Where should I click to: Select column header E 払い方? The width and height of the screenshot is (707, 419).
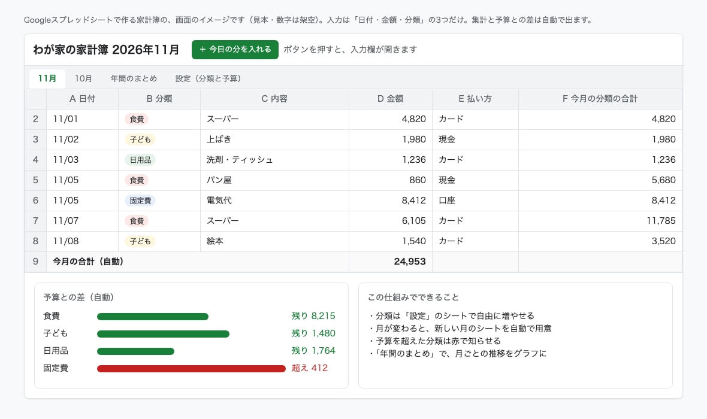click(x=475, y=99)
